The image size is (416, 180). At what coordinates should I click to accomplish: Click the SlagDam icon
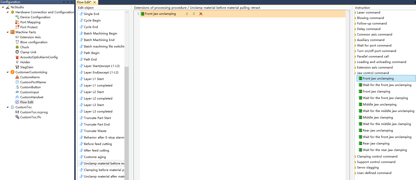click(x=17, y=67)
